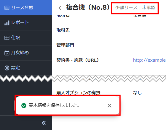Click the 未承認 status label
The width and height of the screenshot is (166, 130).
pyautogui.click(x=149, y=8)
